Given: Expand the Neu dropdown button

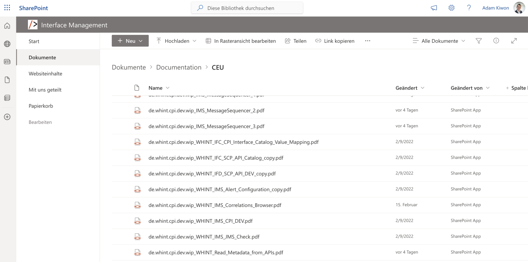Looking at the screenshot, I should point(130,41).
